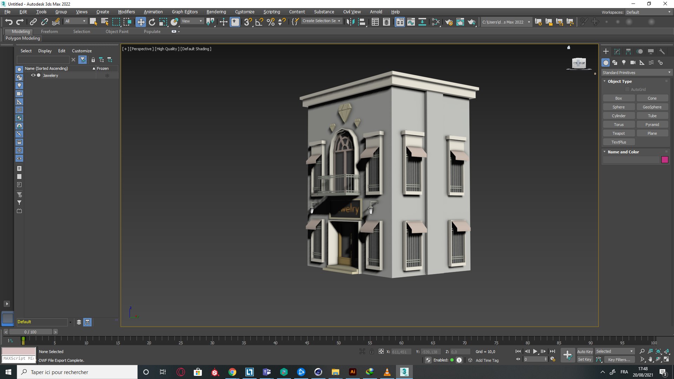Toggle Set Key mode button

(585, 359)
